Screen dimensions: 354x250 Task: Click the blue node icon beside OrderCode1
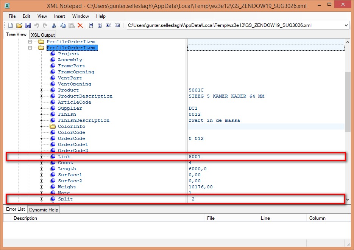coord(53,144)
